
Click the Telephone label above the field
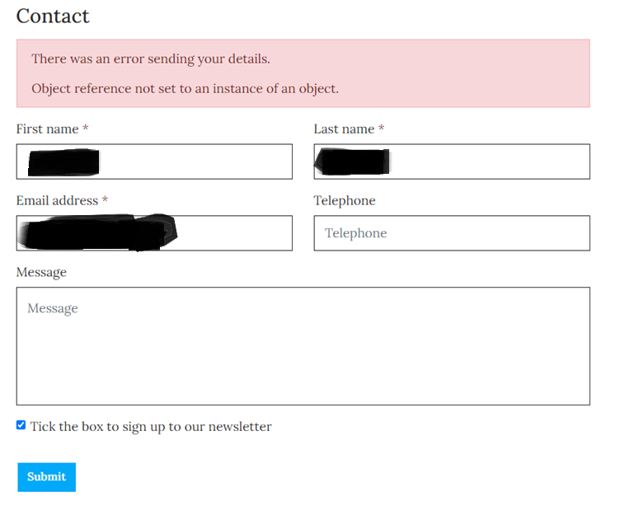coord(345,201)
